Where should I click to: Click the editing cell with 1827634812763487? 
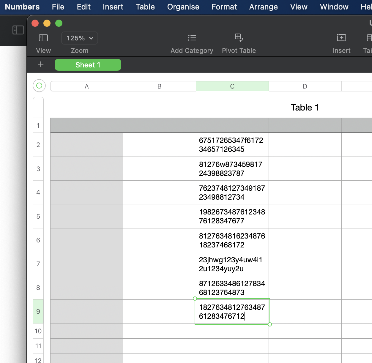click(x=232, y=312)
